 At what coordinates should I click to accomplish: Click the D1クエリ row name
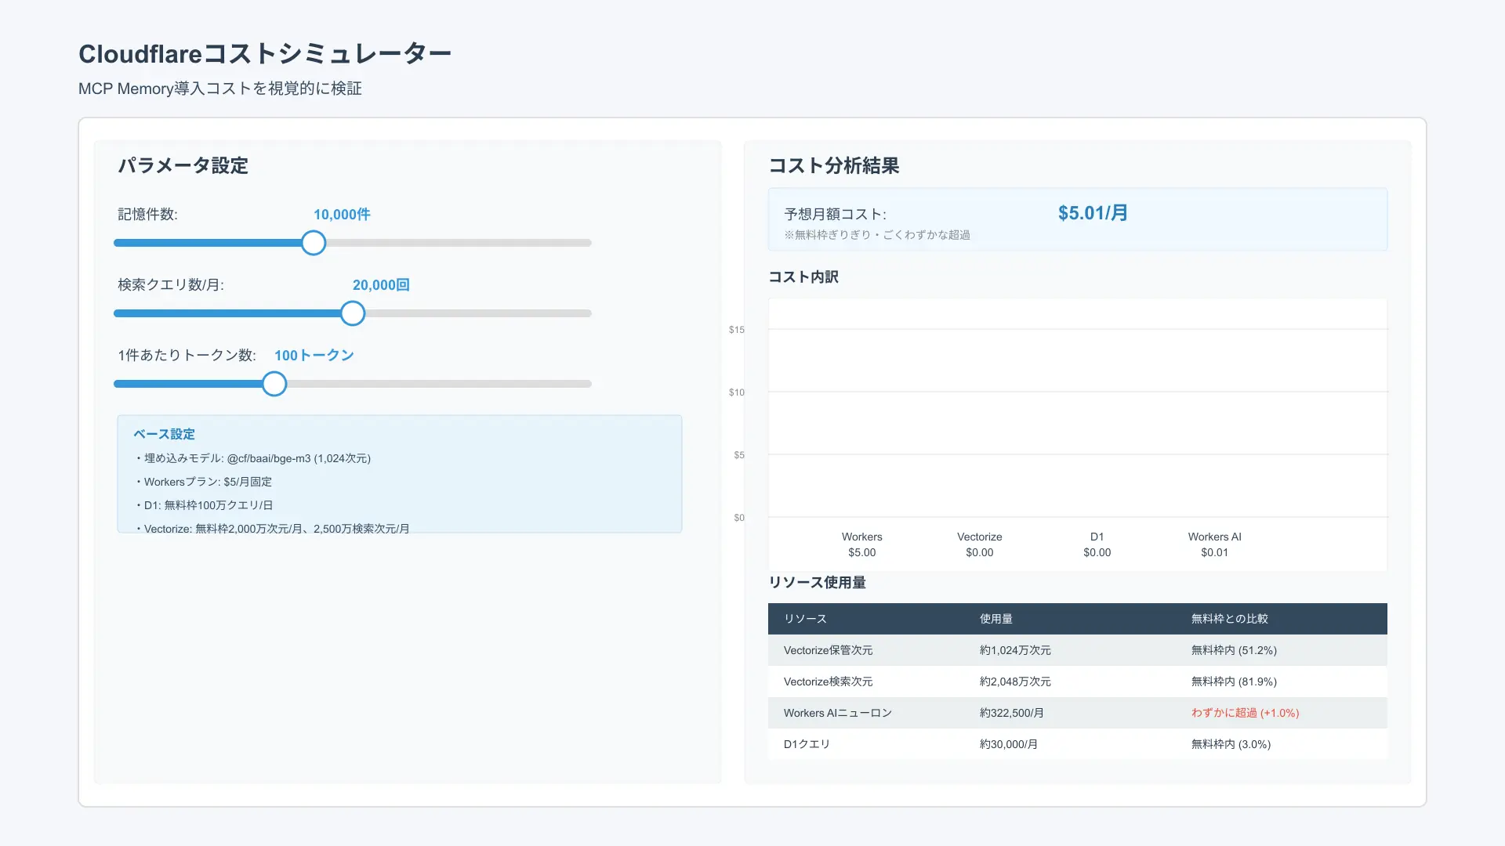coord(807,744)
